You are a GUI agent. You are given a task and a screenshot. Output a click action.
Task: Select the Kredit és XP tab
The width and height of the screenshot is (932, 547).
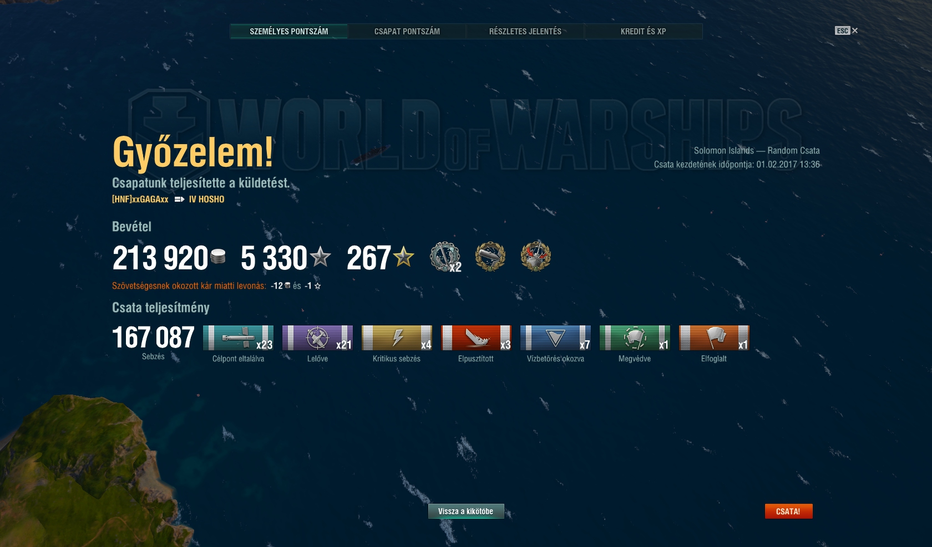pyautogui.click(x=643, y=32)
